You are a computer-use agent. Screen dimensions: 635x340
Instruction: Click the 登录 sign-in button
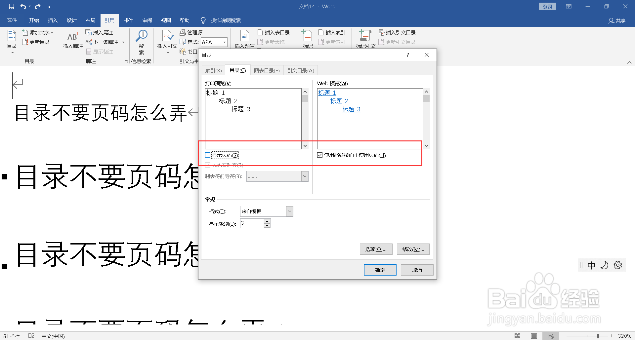[x=547, y=7]
